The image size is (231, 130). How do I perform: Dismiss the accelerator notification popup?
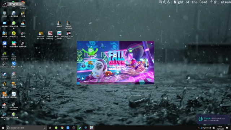tap(228, 116)
